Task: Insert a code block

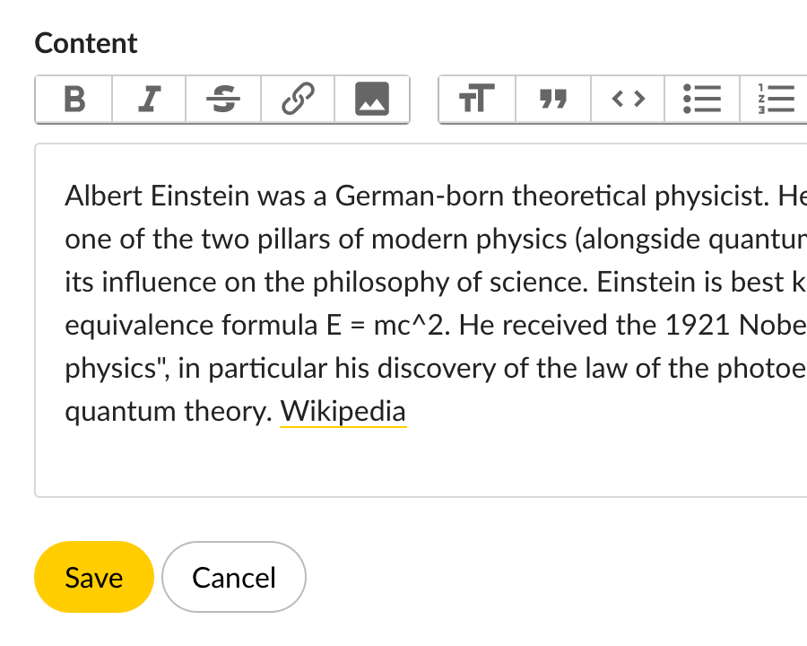Action: (628, 99)
